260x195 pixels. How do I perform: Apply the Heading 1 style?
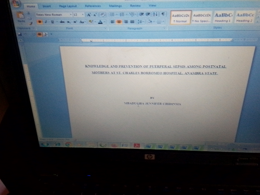223,17
